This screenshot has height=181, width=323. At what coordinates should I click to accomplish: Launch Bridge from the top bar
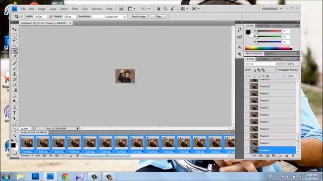point(121,9)
